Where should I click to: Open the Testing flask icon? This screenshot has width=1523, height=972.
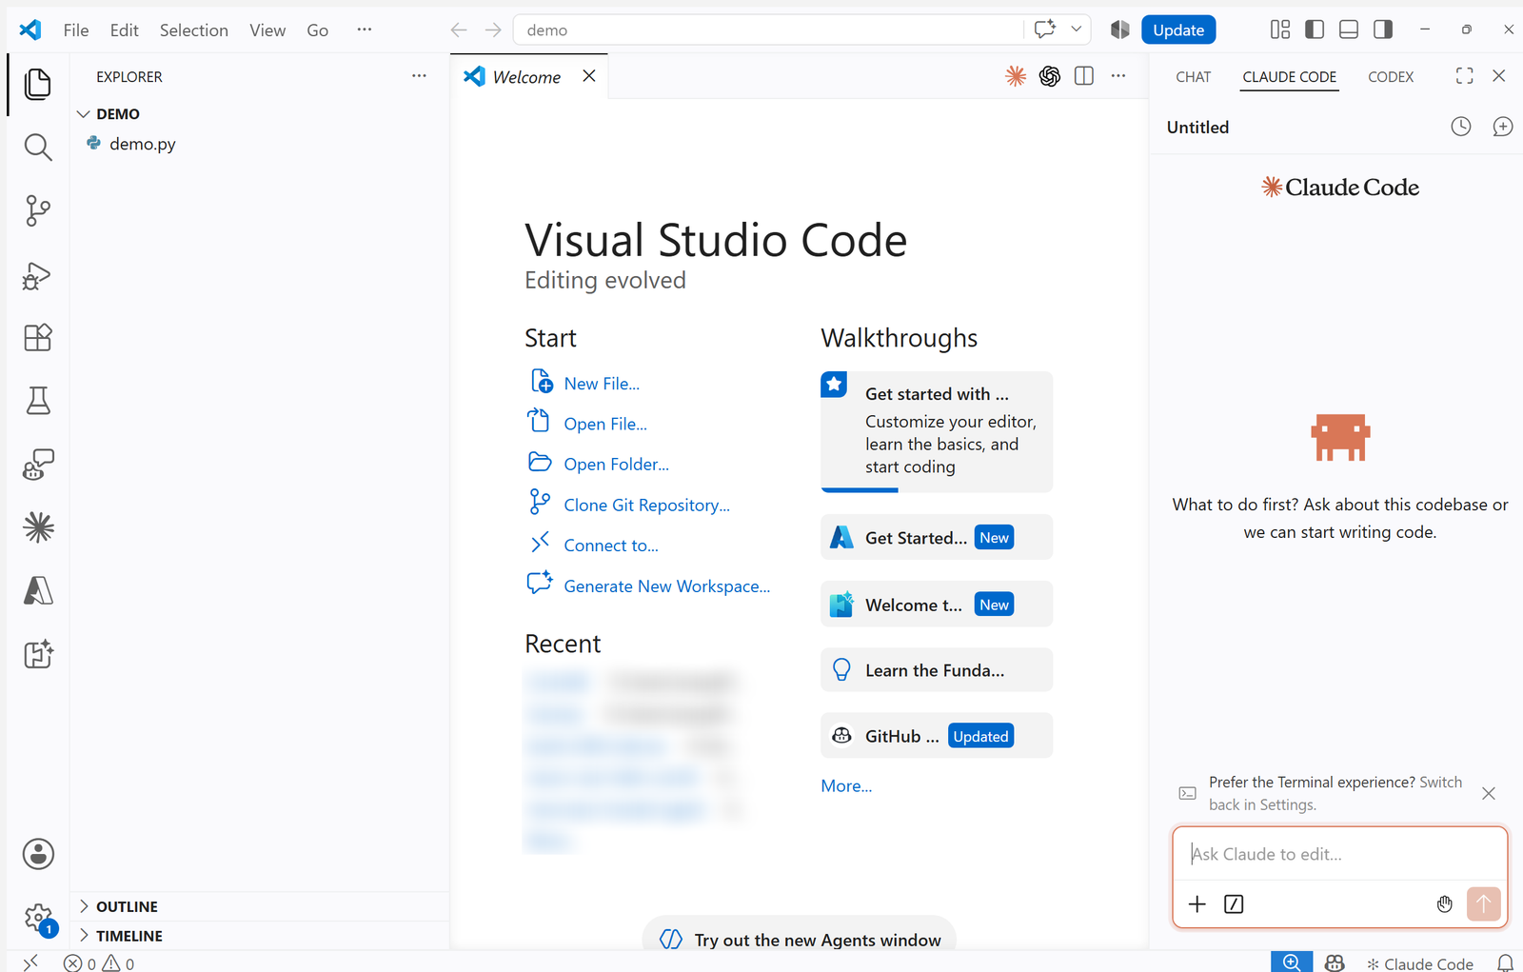pos(38,401)
